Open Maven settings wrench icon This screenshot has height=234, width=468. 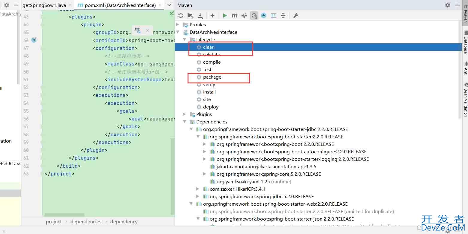[x=296, y=16]
